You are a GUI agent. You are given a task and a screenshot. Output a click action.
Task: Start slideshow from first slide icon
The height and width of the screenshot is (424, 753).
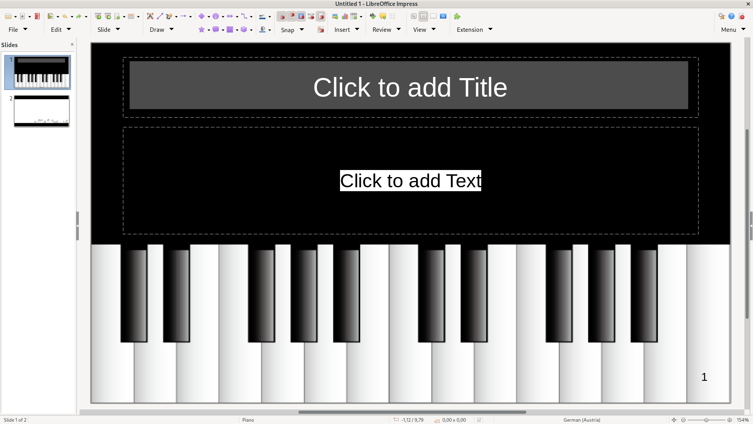tap(98, 16)
